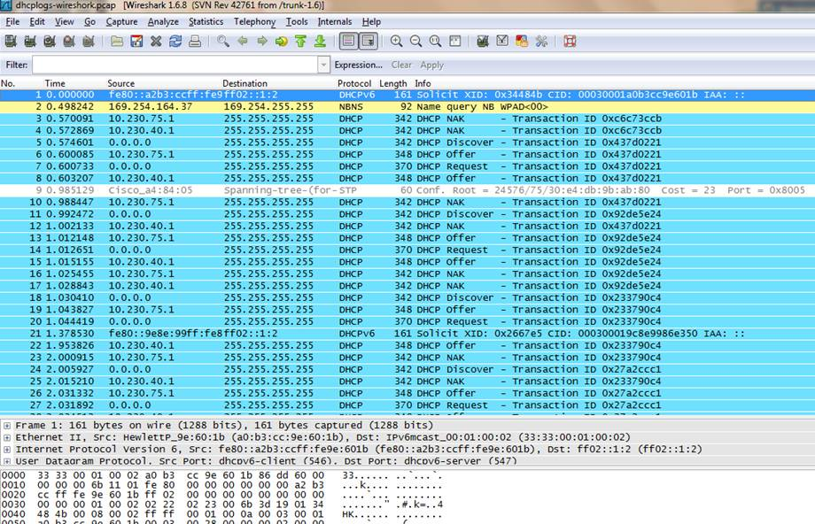Open the Statistics menu
The image size is (815, 524).
[x=206, y=22]
